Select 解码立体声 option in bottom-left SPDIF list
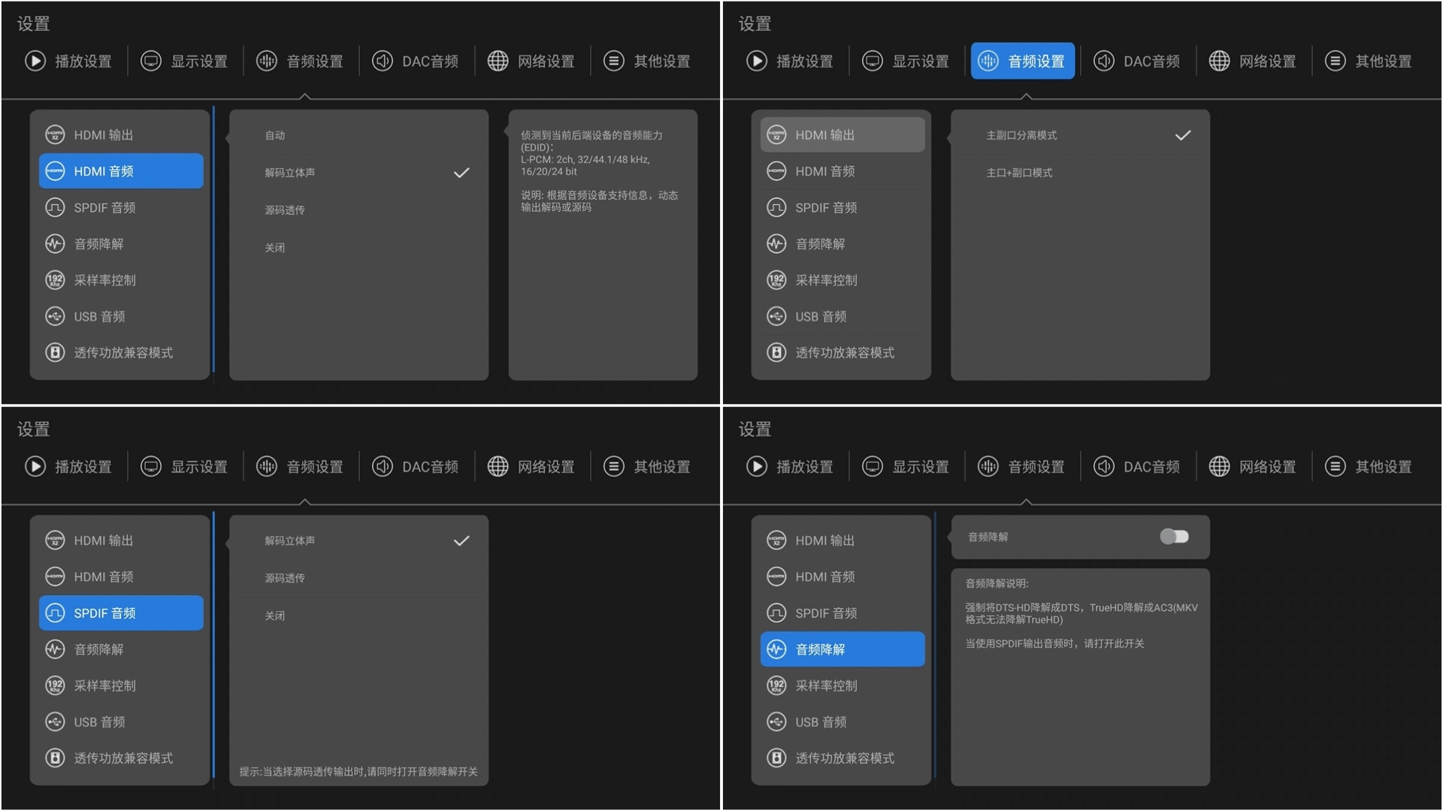 (x=359, y=541)
